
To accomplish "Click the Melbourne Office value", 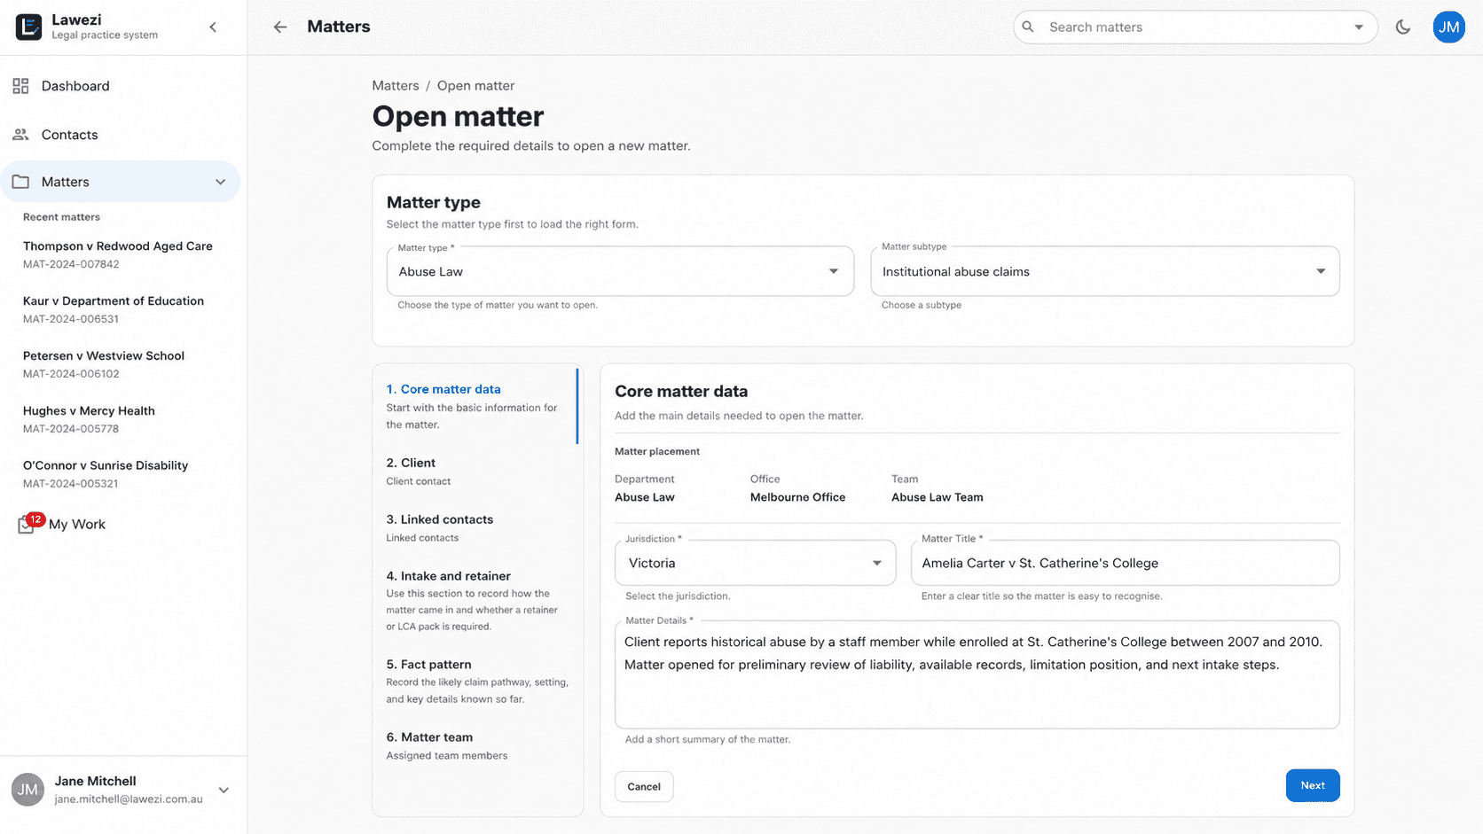I will [x=797, y=497].
